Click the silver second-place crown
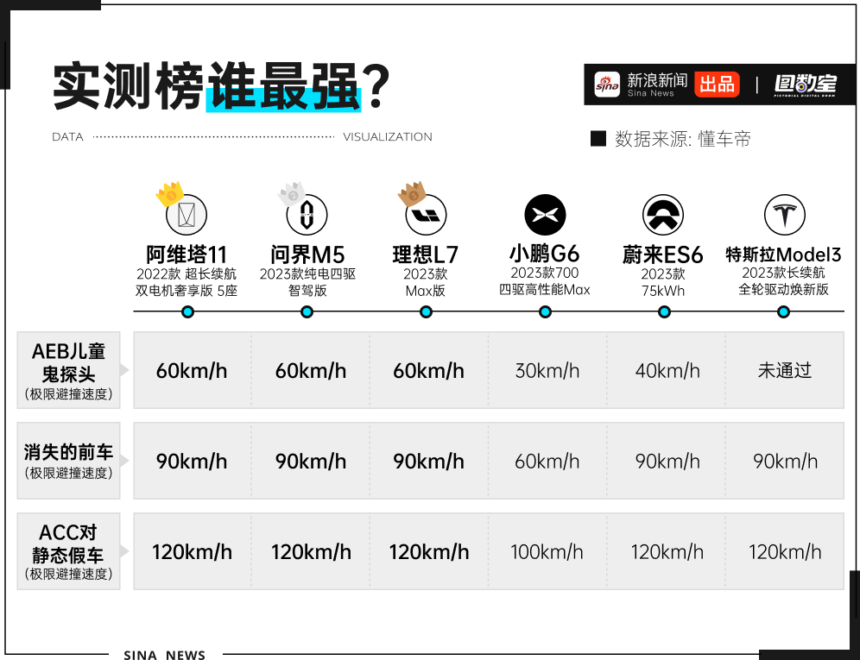 pyautogui.click(x=291, y=193)
